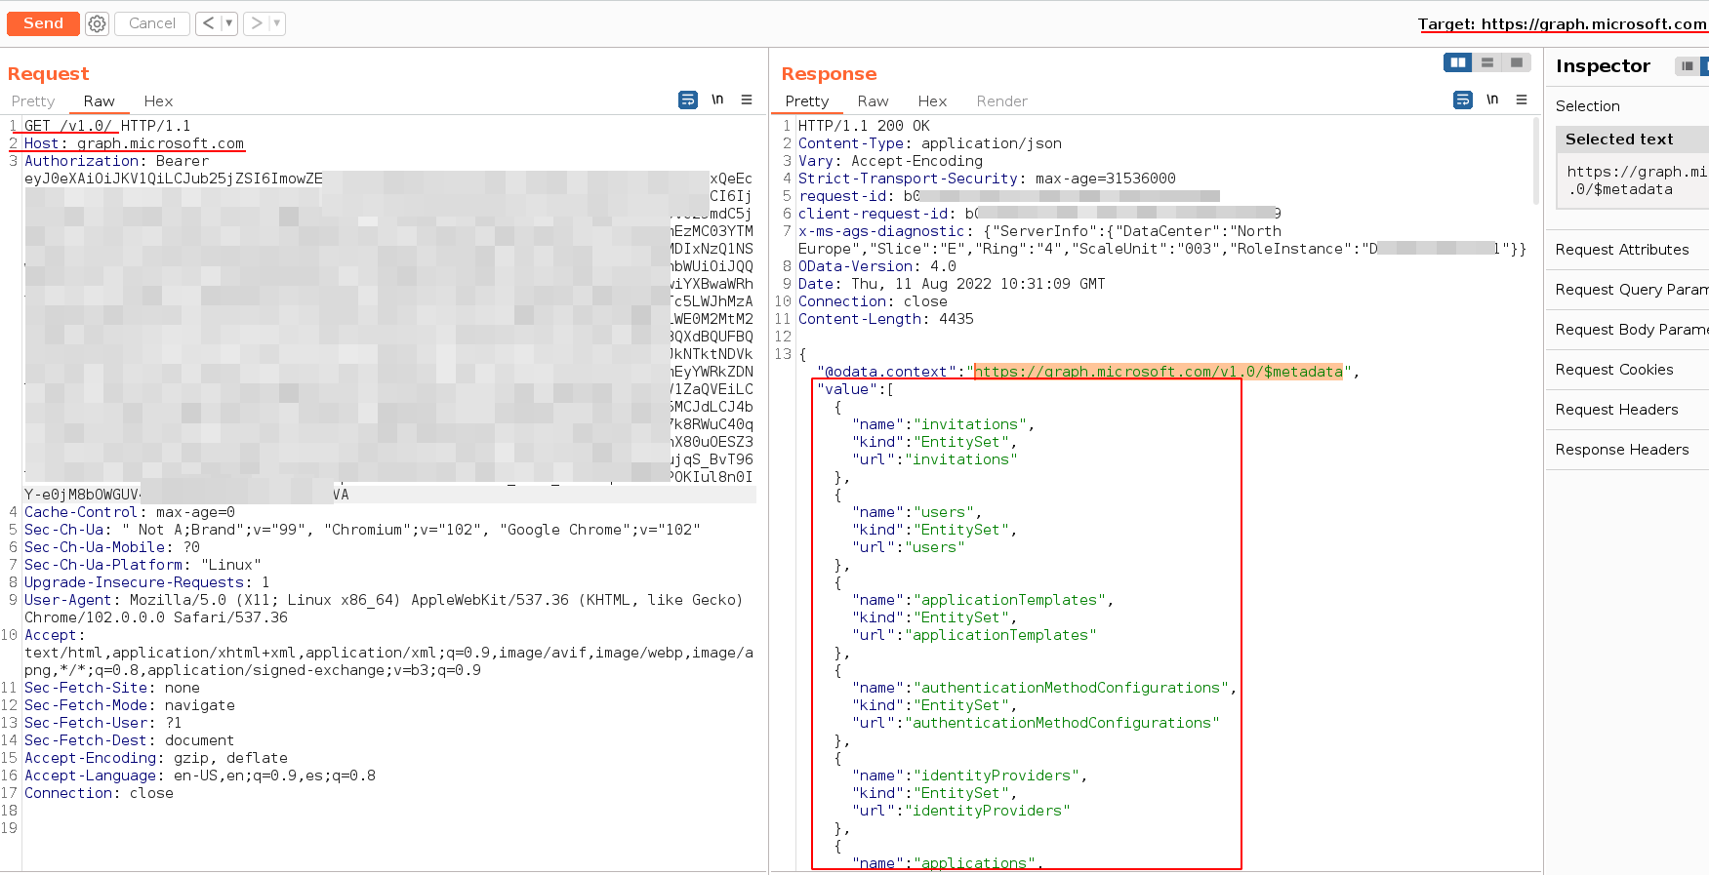The image size is (1709, 875).
Task: Switch the Response view to Raw tab
Action: pyautogui.click(x=873, y=101)
